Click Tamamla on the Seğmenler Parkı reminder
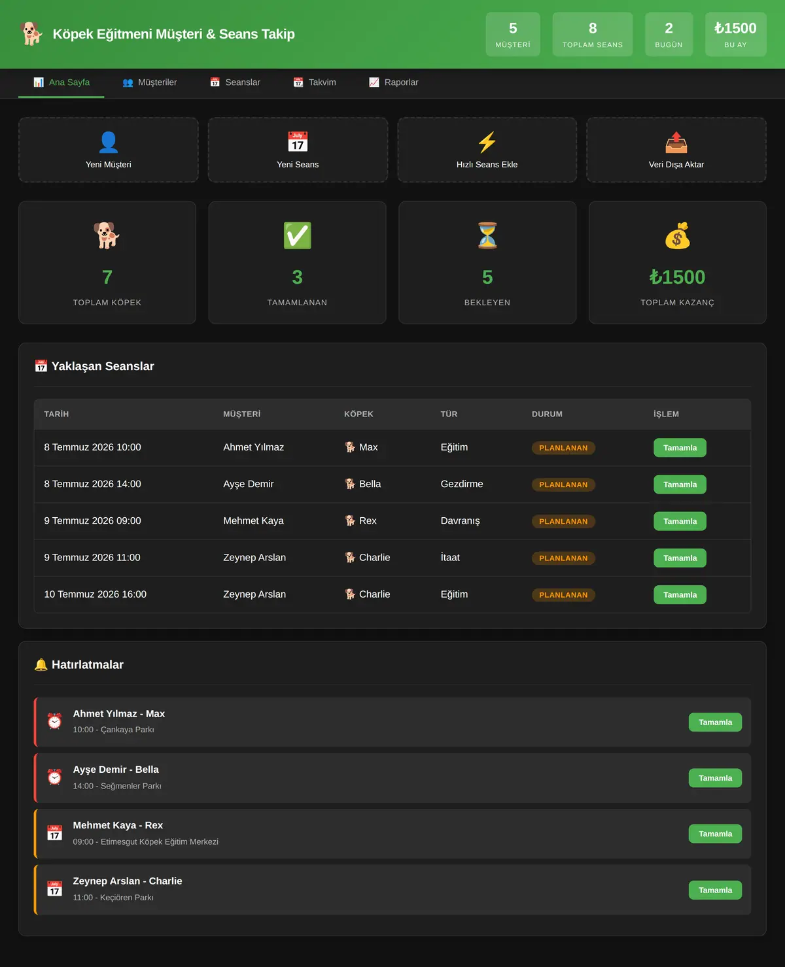 715,778
